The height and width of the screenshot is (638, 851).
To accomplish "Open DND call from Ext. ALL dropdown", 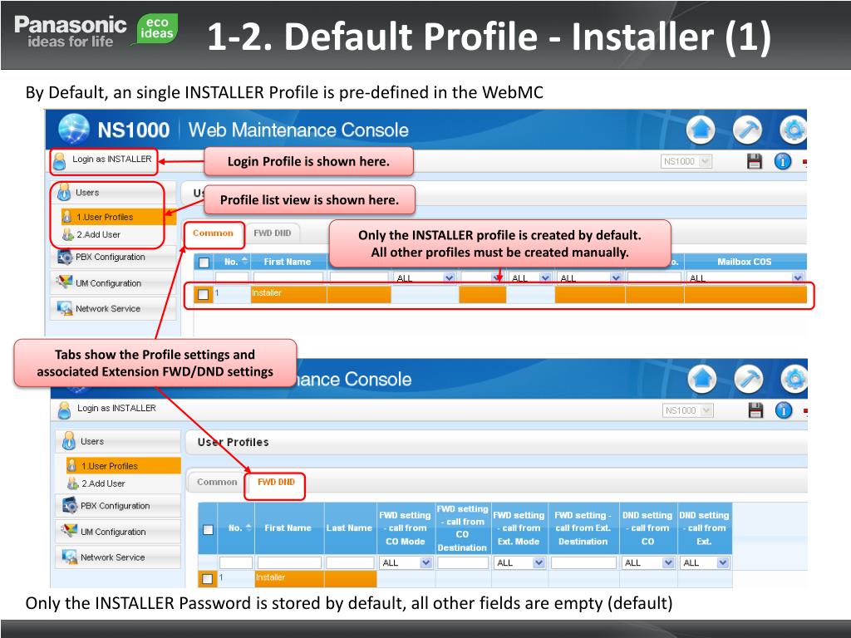I will tap(705, 563).
